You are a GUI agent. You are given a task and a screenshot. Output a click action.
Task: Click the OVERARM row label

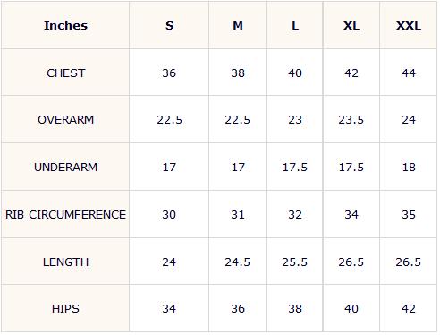click(x=65, y=120)
